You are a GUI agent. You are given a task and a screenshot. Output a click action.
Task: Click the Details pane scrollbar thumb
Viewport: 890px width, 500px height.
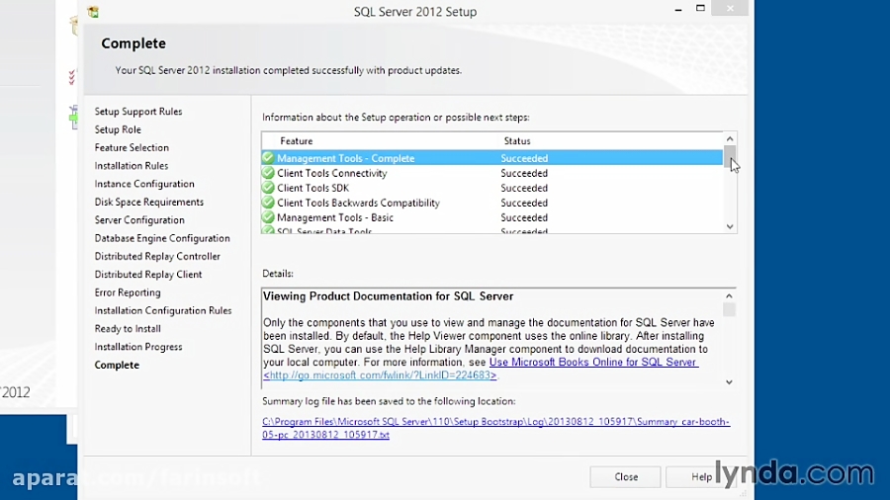click(x=730, y=309)
